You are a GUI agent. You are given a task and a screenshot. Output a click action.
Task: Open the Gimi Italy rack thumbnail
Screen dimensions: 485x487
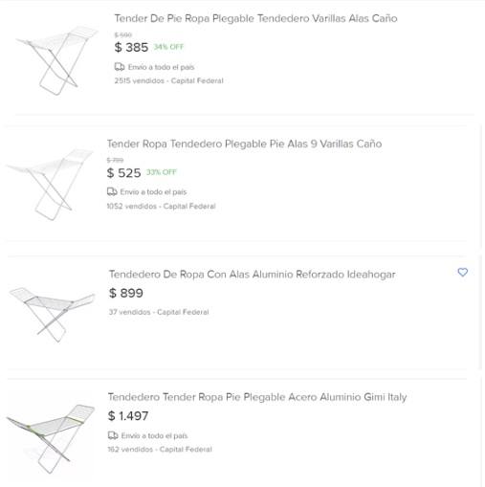[x=51, y=439]
